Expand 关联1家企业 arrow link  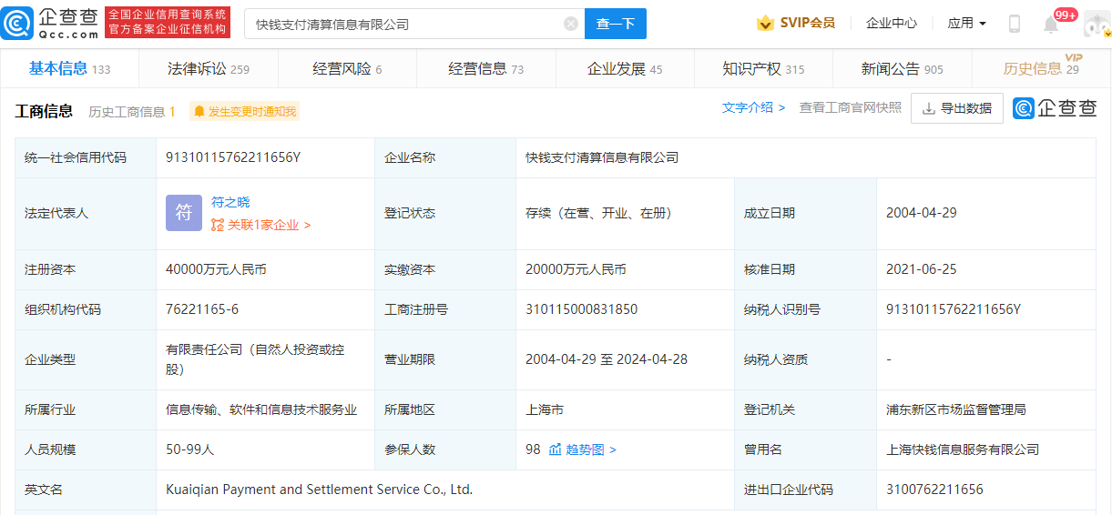[x=261, y=225]
